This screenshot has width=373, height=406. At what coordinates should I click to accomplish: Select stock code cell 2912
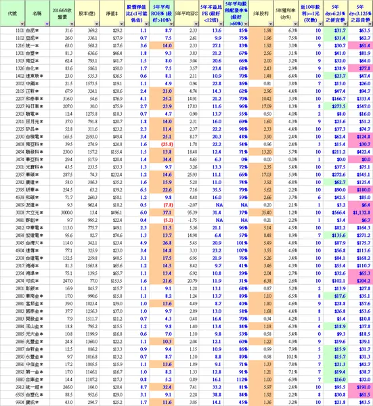tap(13, 387)
